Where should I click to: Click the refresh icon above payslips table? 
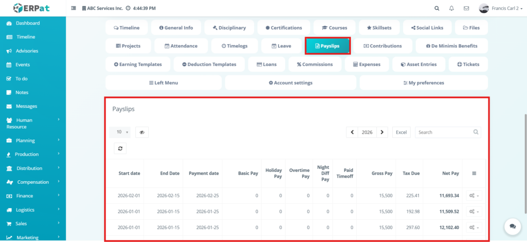(x=120, y=148)
